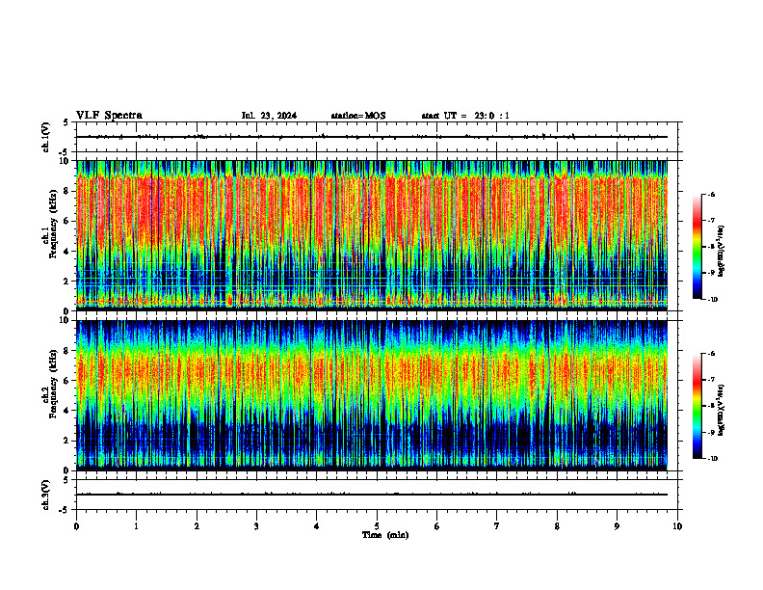The height and width of the screenshot is (590, 763).
Task: Click ch.1 frequency tick label '2'
Action: click(68, 282)
